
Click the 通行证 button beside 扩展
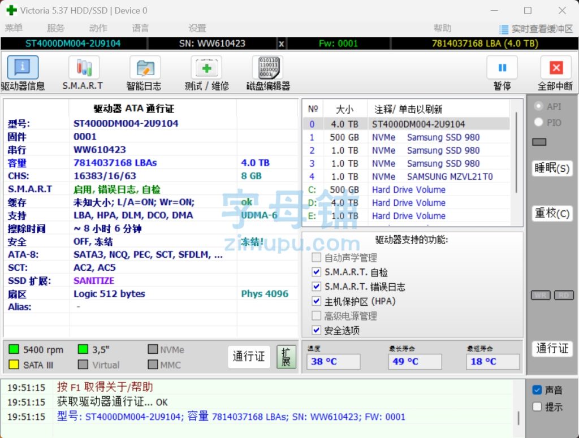tap(249, 357)
